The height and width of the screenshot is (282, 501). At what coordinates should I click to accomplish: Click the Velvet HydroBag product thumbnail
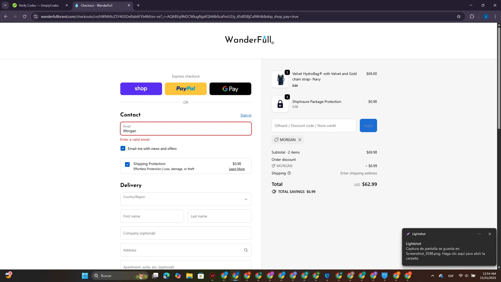point(280,80)
